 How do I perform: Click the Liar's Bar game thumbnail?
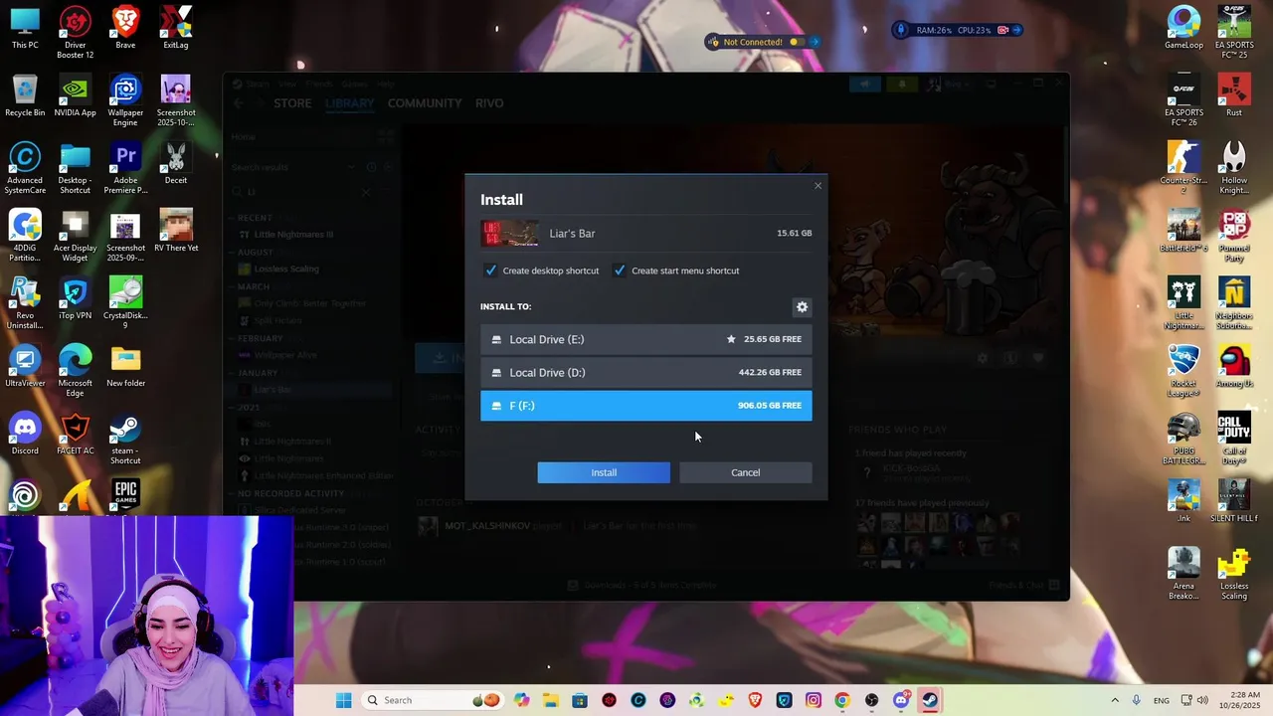point(510,234)
